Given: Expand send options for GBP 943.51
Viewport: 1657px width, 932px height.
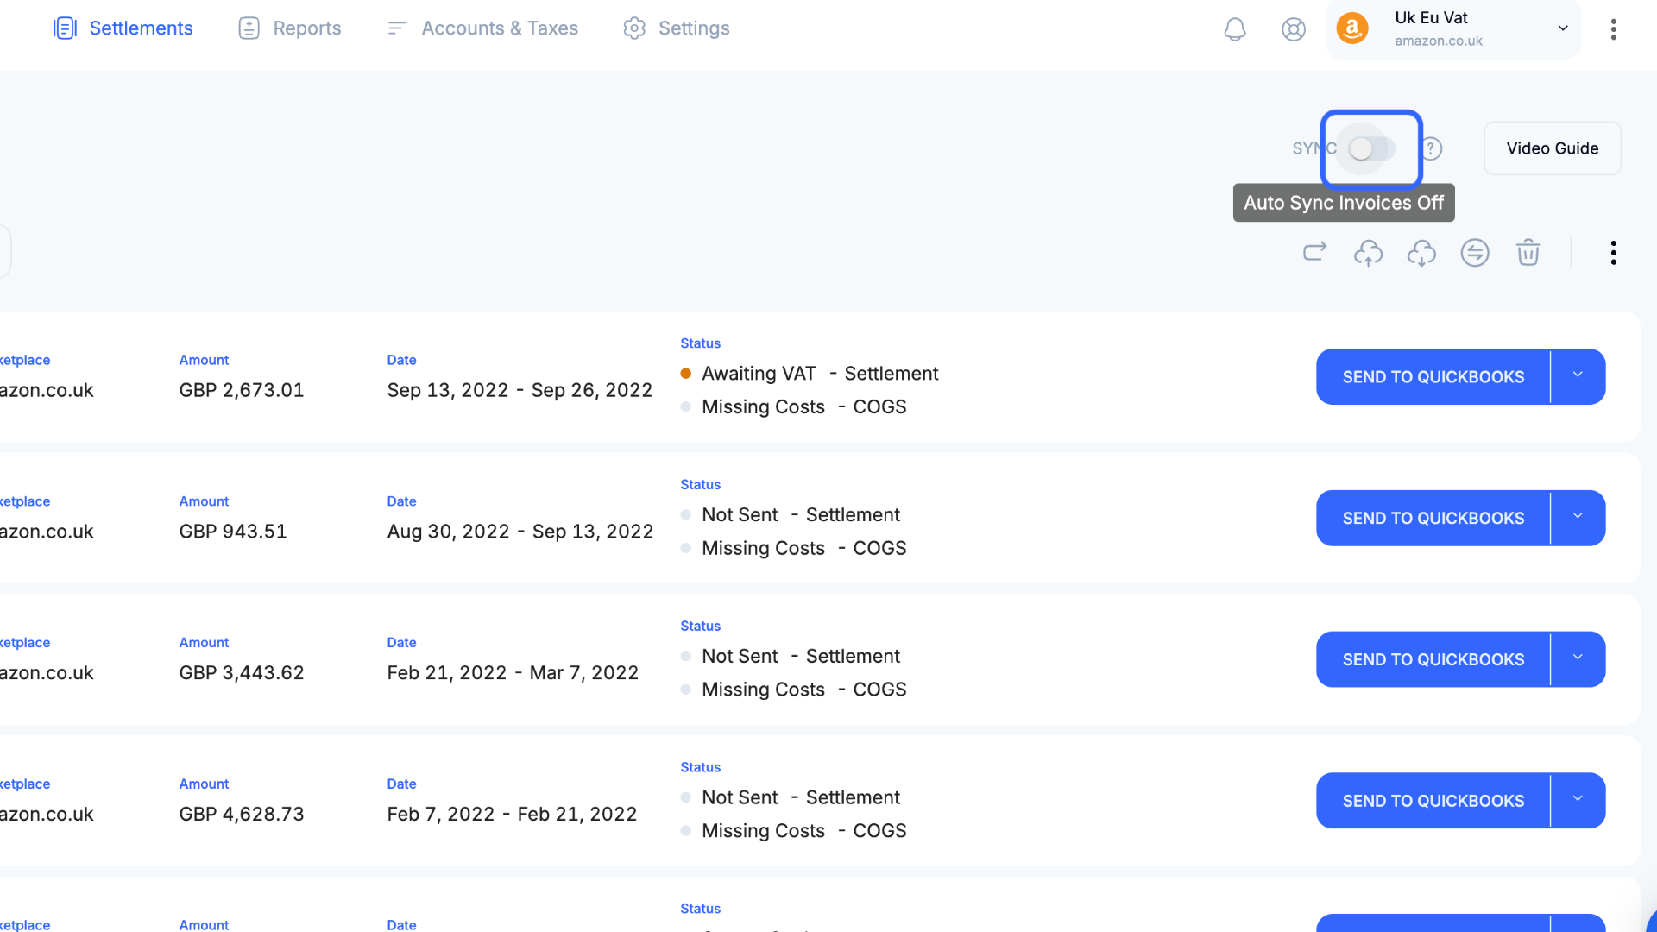Looking at the screenshot, I should (1578, 518).
